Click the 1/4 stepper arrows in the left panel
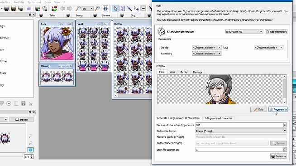This screenshot has height=166, width=296. (x=32, y=157)
